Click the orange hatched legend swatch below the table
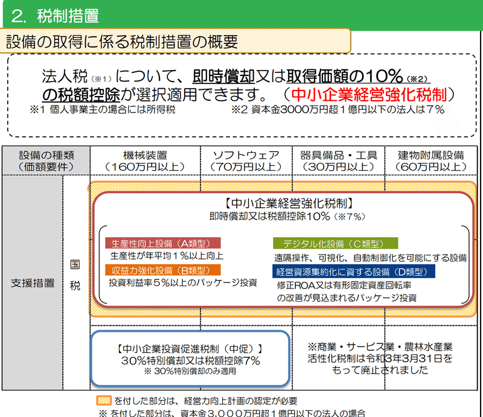This screenshot has height=417, width=483. (103, 400)
